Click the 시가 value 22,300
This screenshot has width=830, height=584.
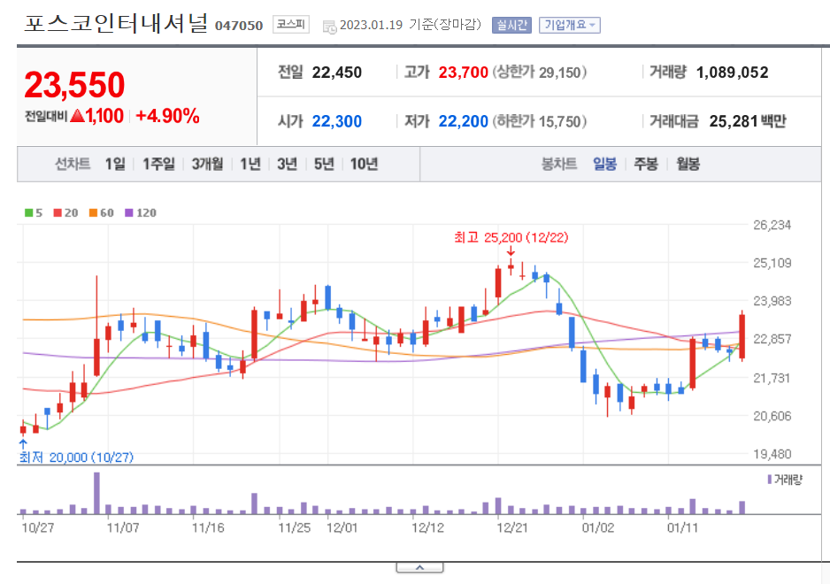336,122
